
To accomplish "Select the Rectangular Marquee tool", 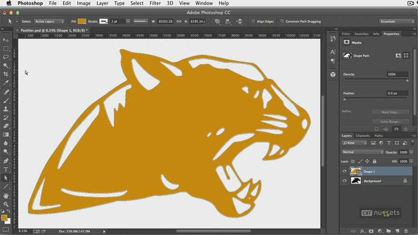I will 6,48.
